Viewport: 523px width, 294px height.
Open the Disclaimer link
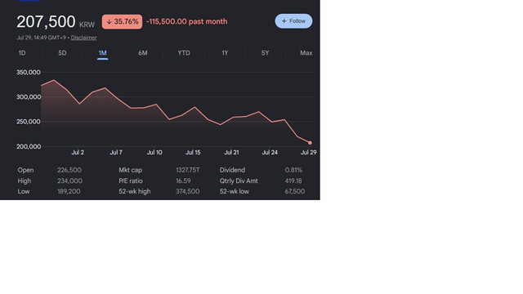(83, 38)
